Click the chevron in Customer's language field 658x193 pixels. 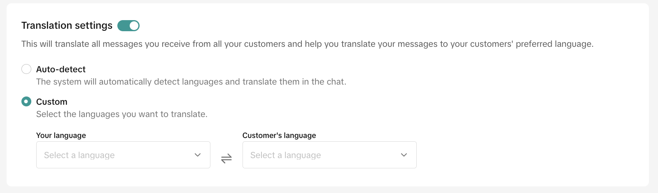[x=404, y=155]
